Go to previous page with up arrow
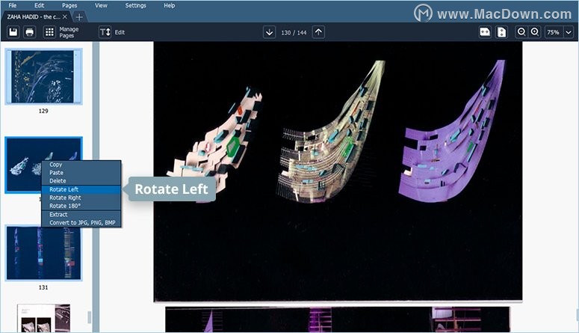Image resolution: width=579 pixels, height=333 pixels. coord(318,32)
